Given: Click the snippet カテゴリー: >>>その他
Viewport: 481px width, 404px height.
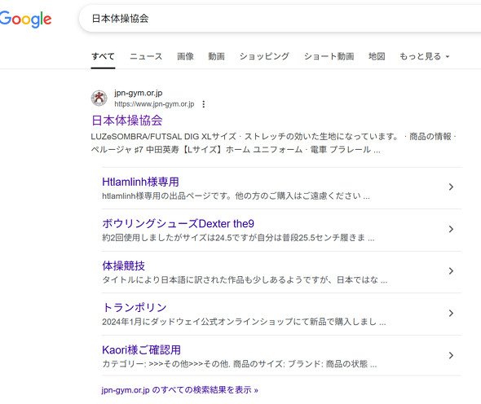Looking at the screenshot, I should [x=240, y=364].
